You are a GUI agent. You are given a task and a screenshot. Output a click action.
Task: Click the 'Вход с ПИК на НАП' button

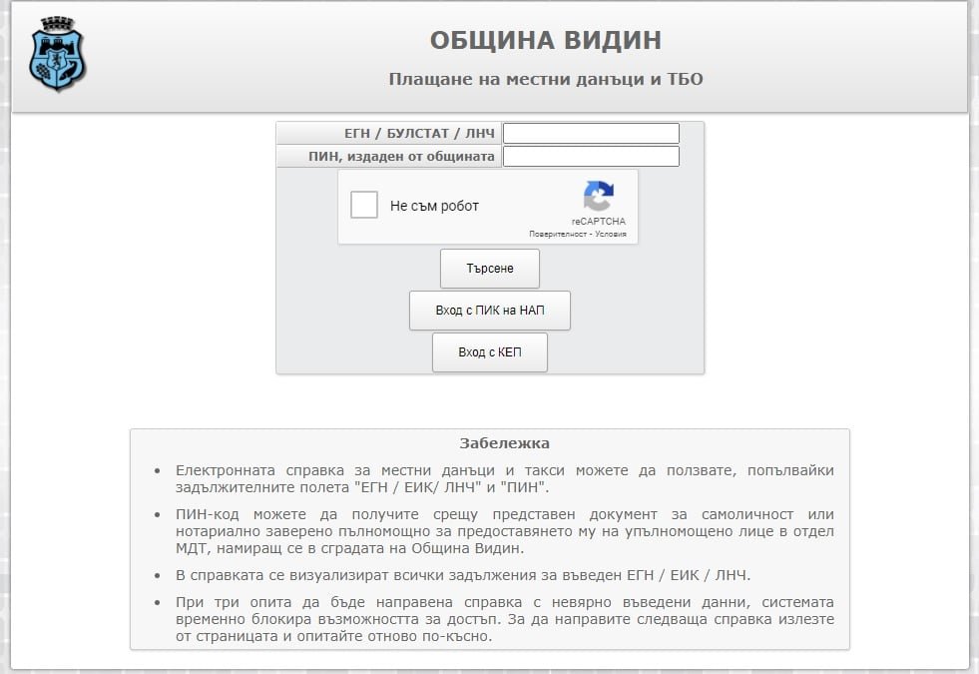(x=490, y=311)
